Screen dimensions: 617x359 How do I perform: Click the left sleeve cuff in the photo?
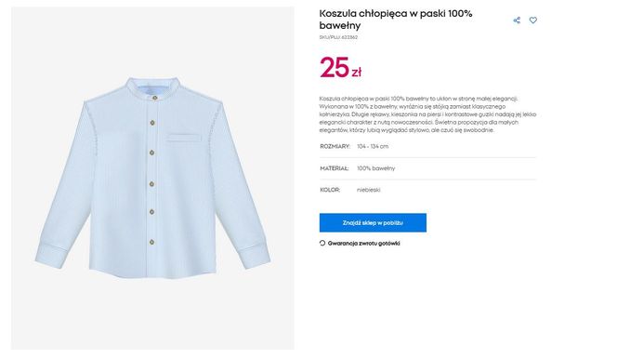coord(51,256)
